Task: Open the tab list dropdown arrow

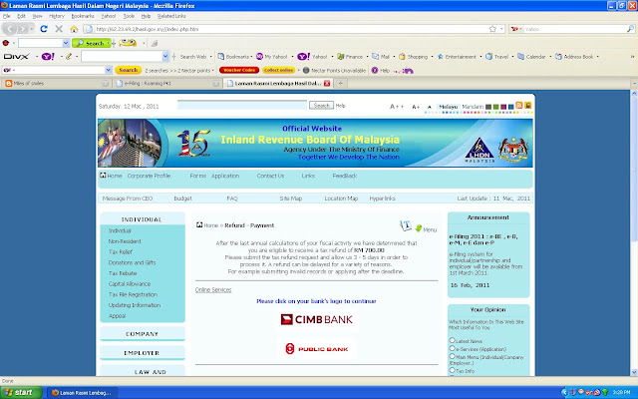Action: [634, 84]
